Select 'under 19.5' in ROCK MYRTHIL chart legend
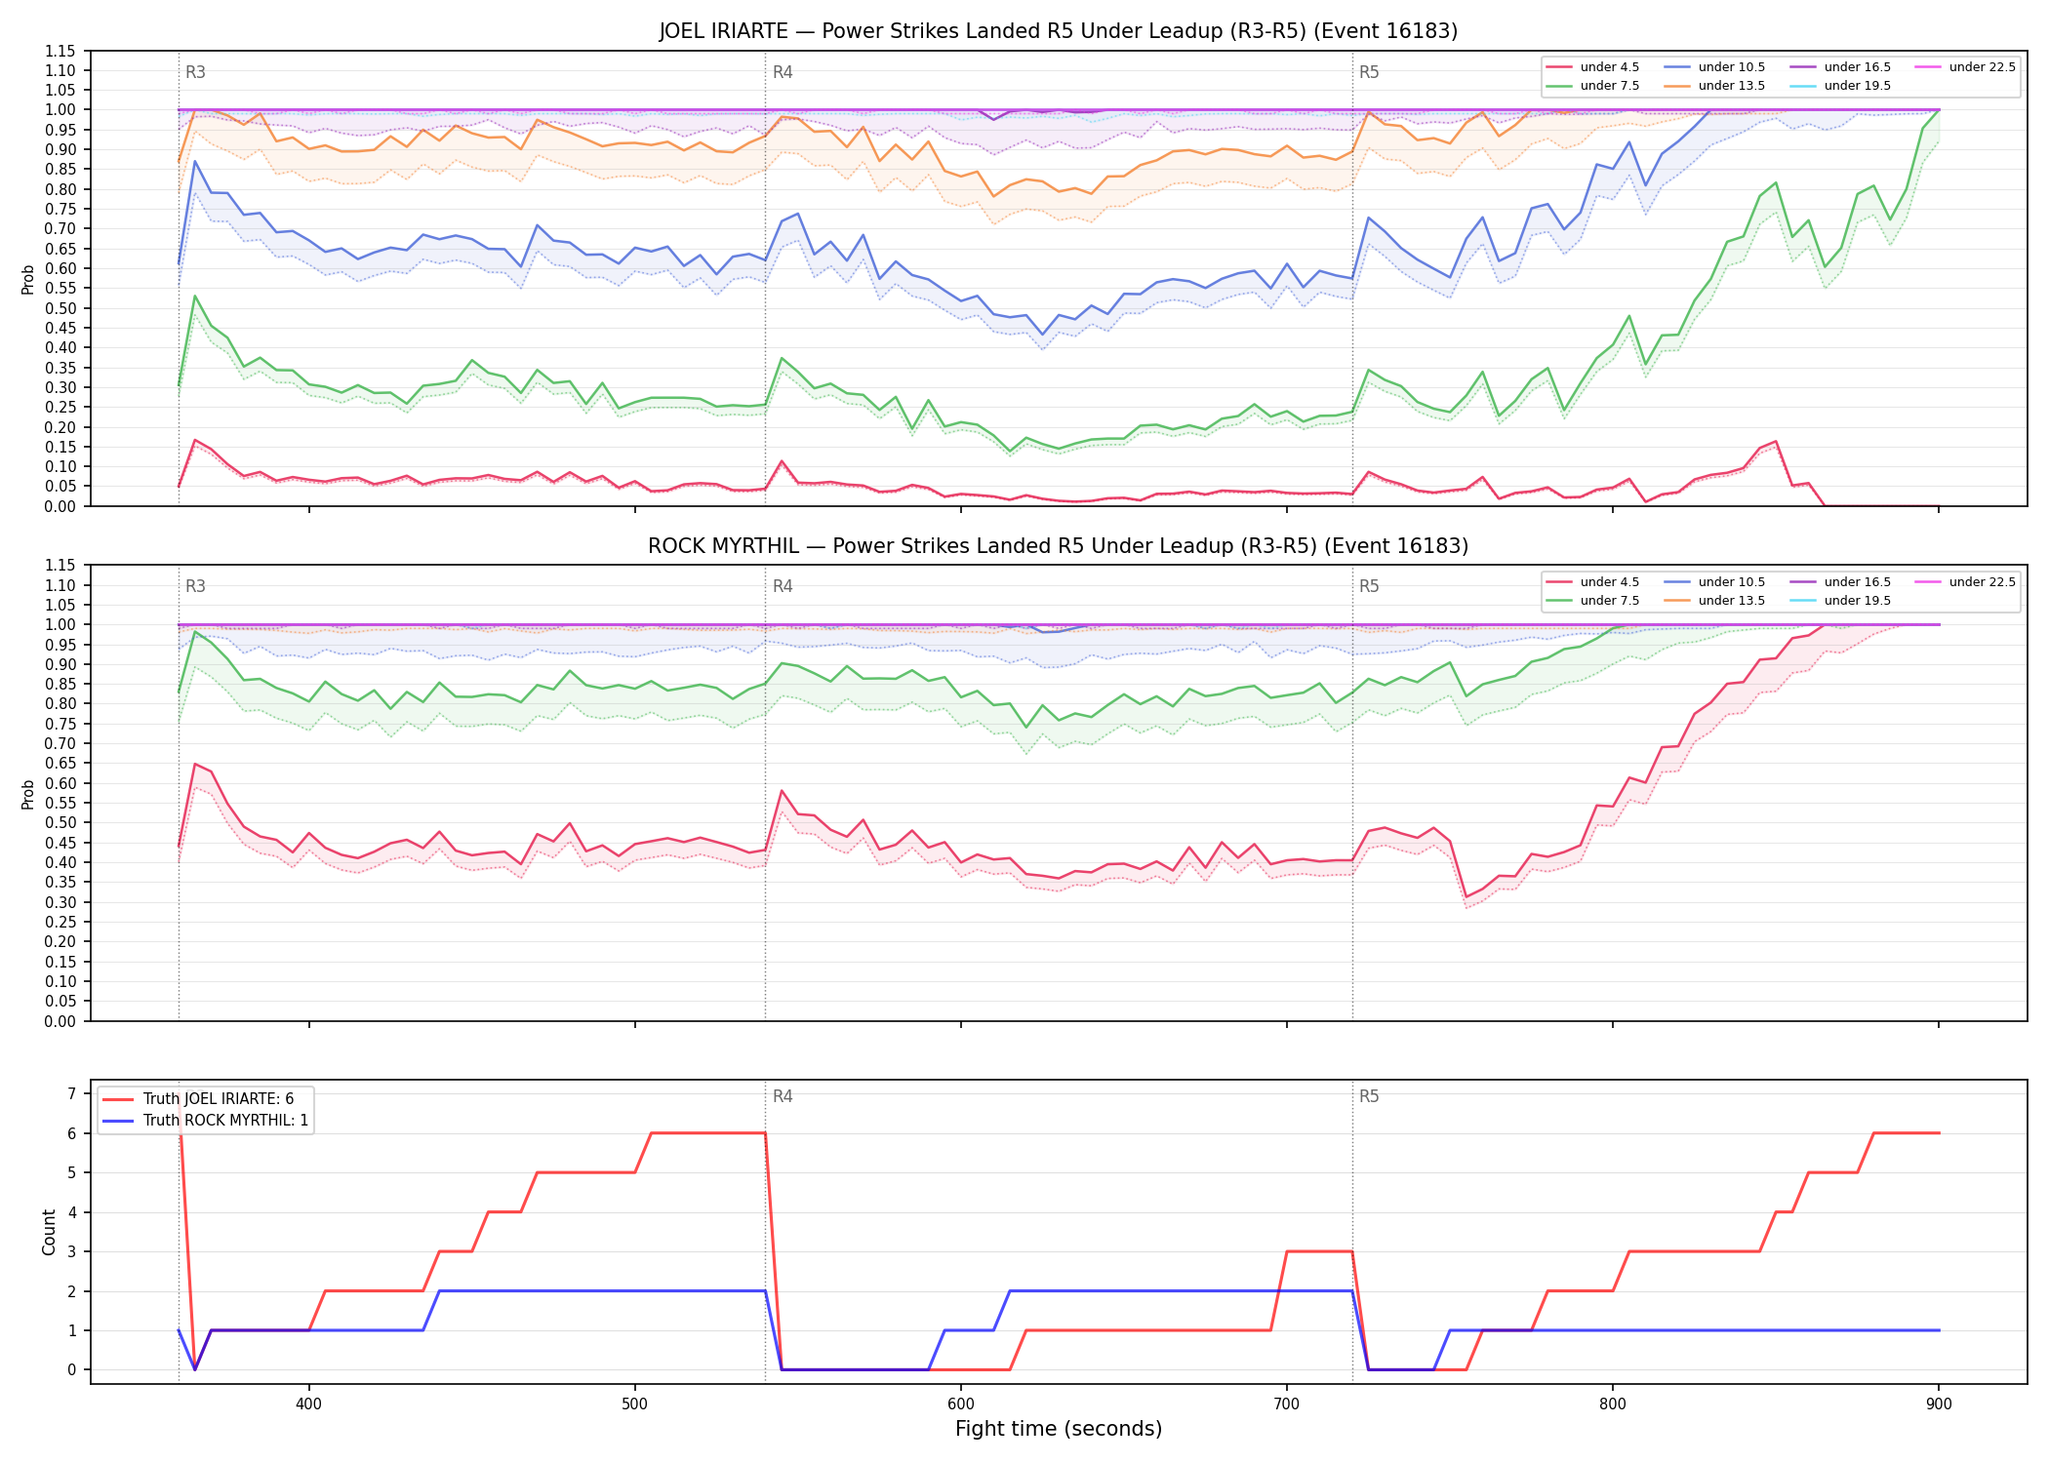 1840,601
